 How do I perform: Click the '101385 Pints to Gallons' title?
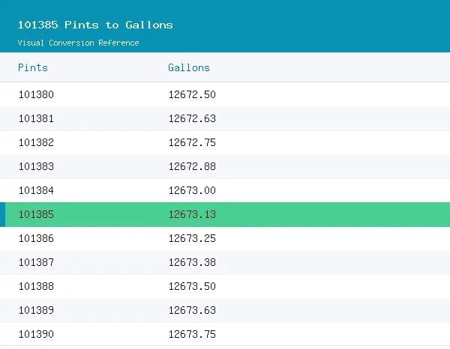pyautogui.click(x=95, y=25)
